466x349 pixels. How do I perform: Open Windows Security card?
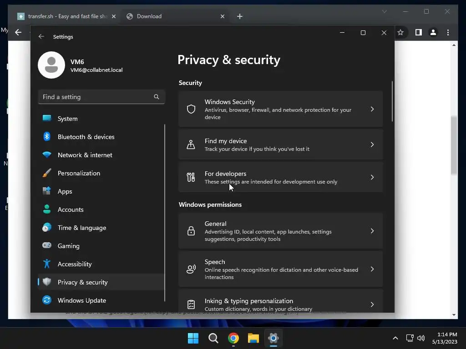point(280,109)
